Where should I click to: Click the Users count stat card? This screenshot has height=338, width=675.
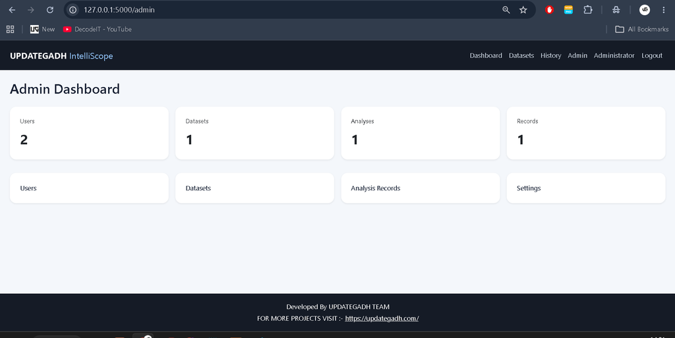click(89, 133)
